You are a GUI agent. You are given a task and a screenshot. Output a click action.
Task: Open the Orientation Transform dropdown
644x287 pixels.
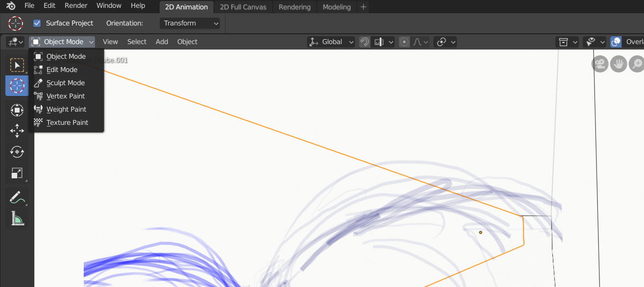tap(190, 23)
